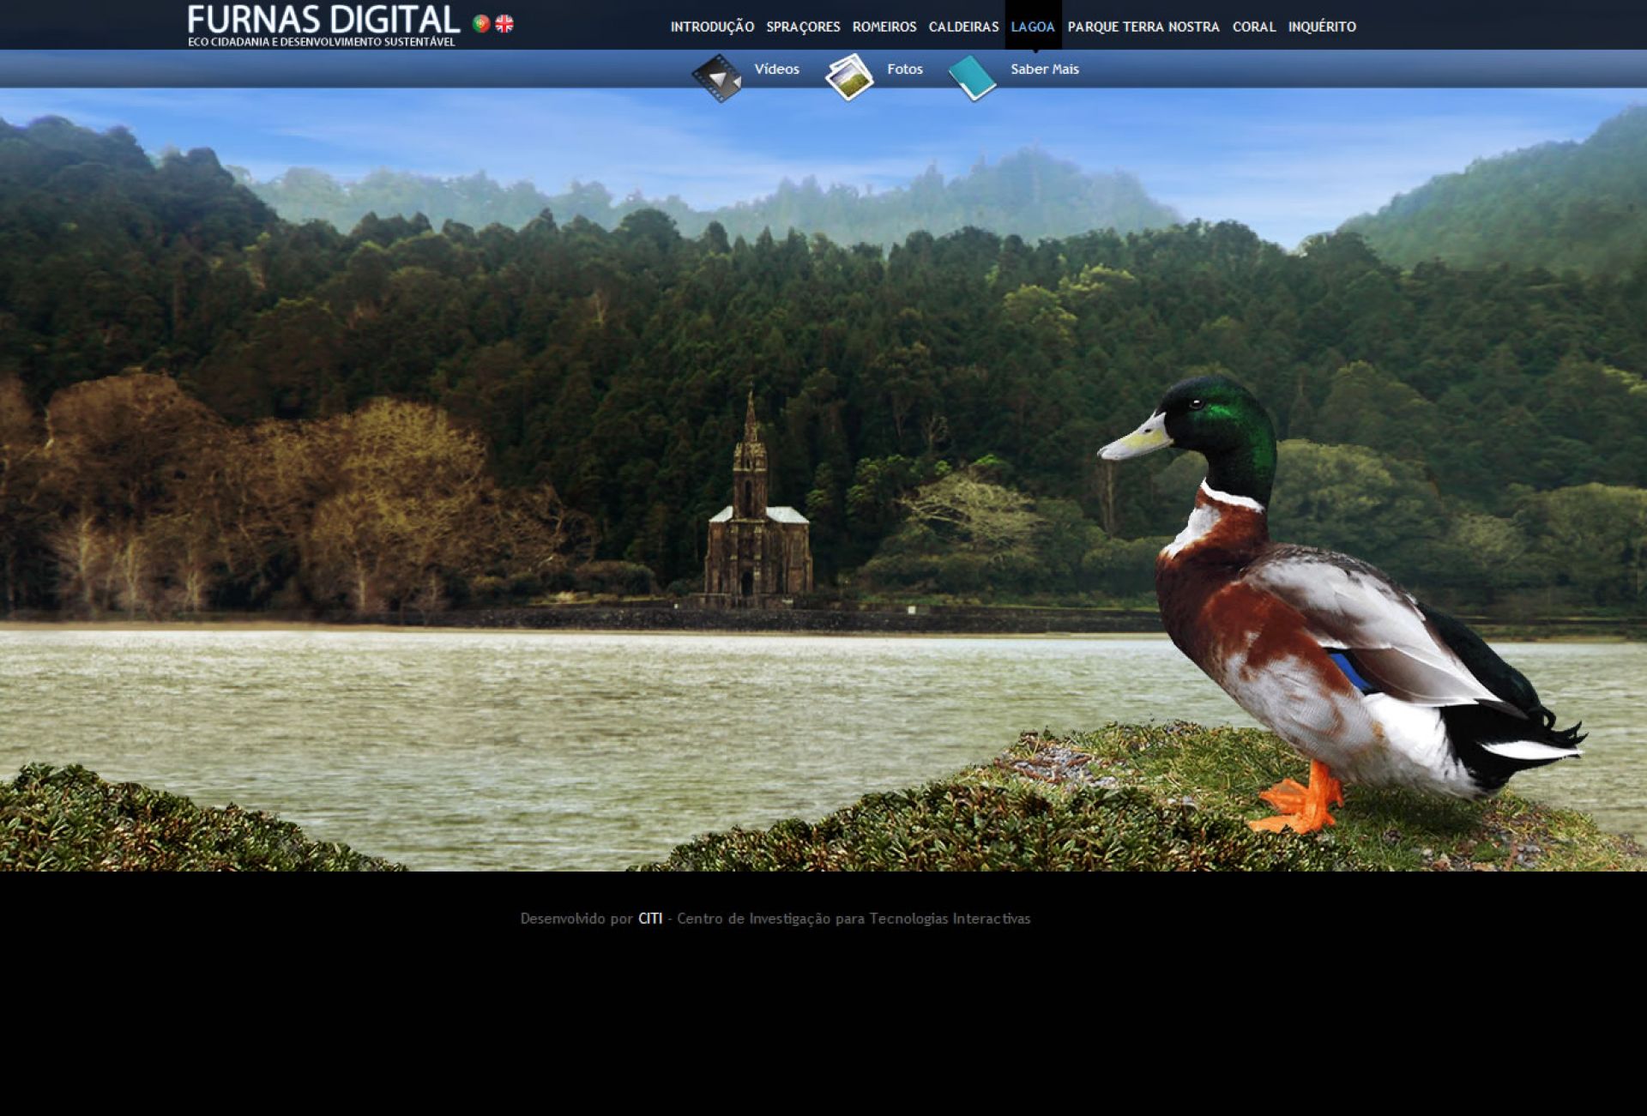Switch to English with the UK flag icon

[x=504, y=24]
